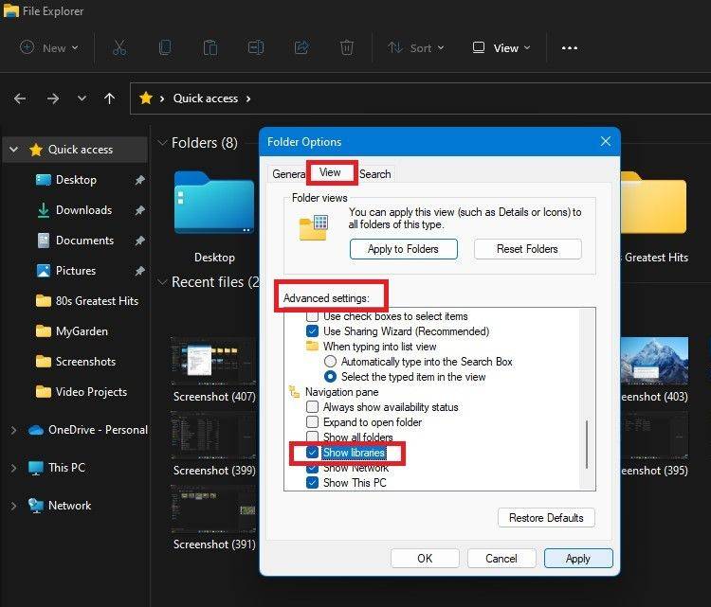Select Screenshot (391) thumbnail

point(213,509)
